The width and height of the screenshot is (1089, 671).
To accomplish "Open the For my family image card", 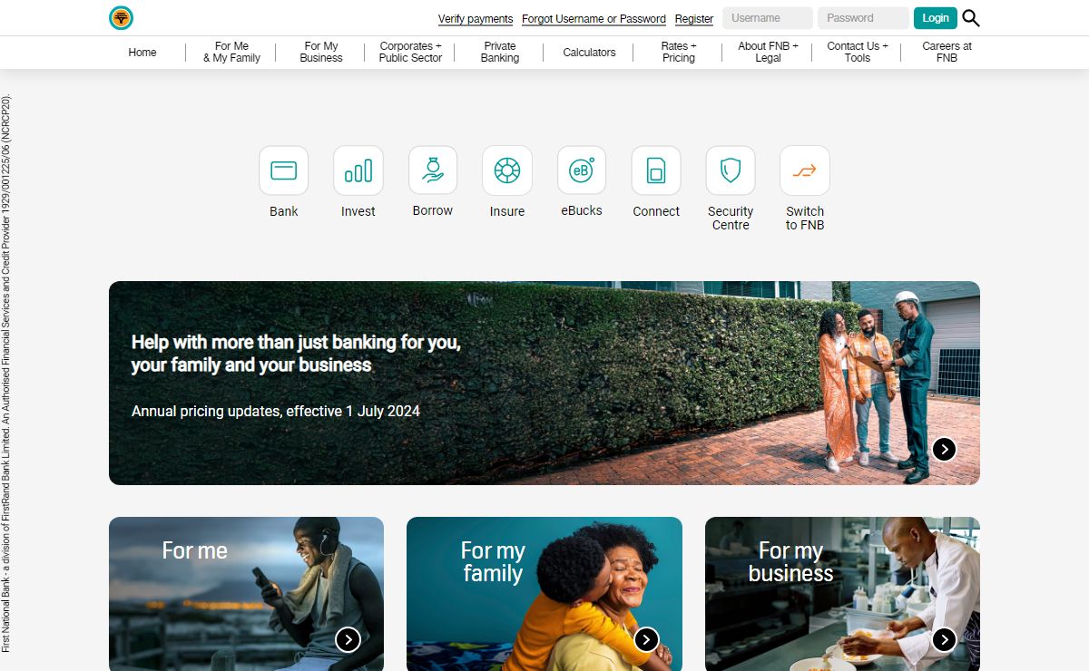I will point(544,594).
